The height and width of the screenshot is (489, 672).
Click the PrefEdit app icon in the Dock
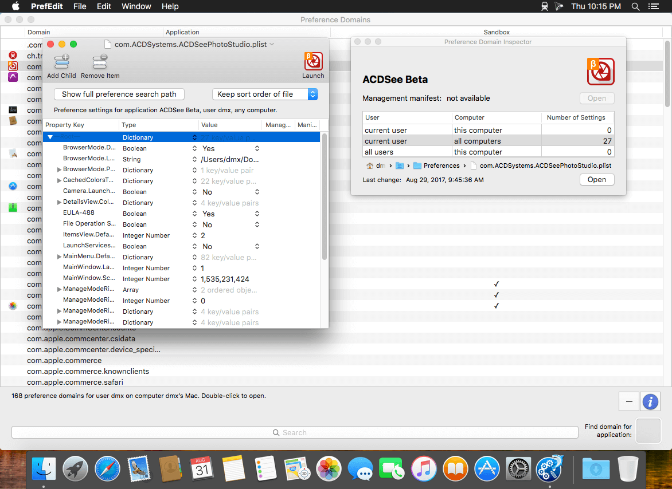(550, 469)
